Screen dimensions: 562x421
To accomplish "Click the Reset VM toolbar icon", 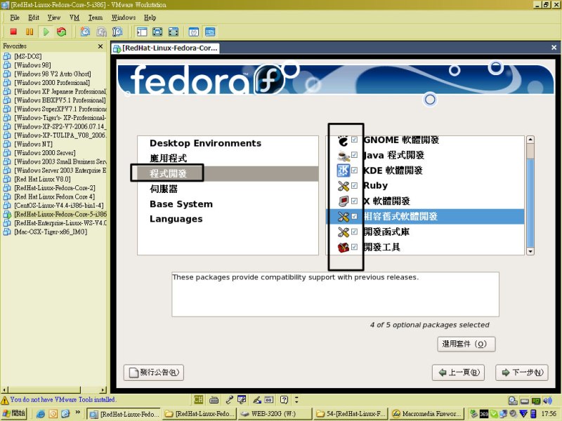I will pyautogui.click(x=62, y=32).
